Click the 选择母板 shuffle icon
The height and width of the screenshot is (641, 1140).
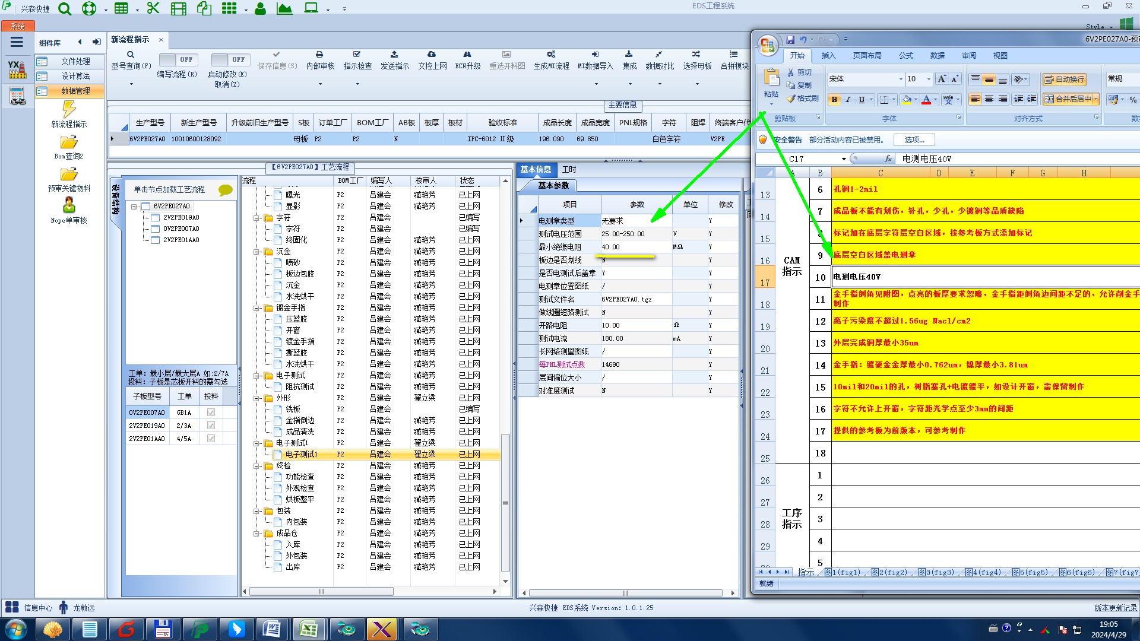point(696,55)
